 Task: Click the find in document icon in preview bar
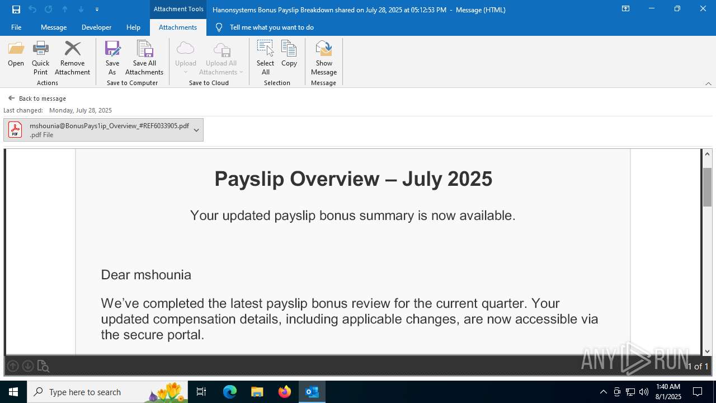click(43, 366)
